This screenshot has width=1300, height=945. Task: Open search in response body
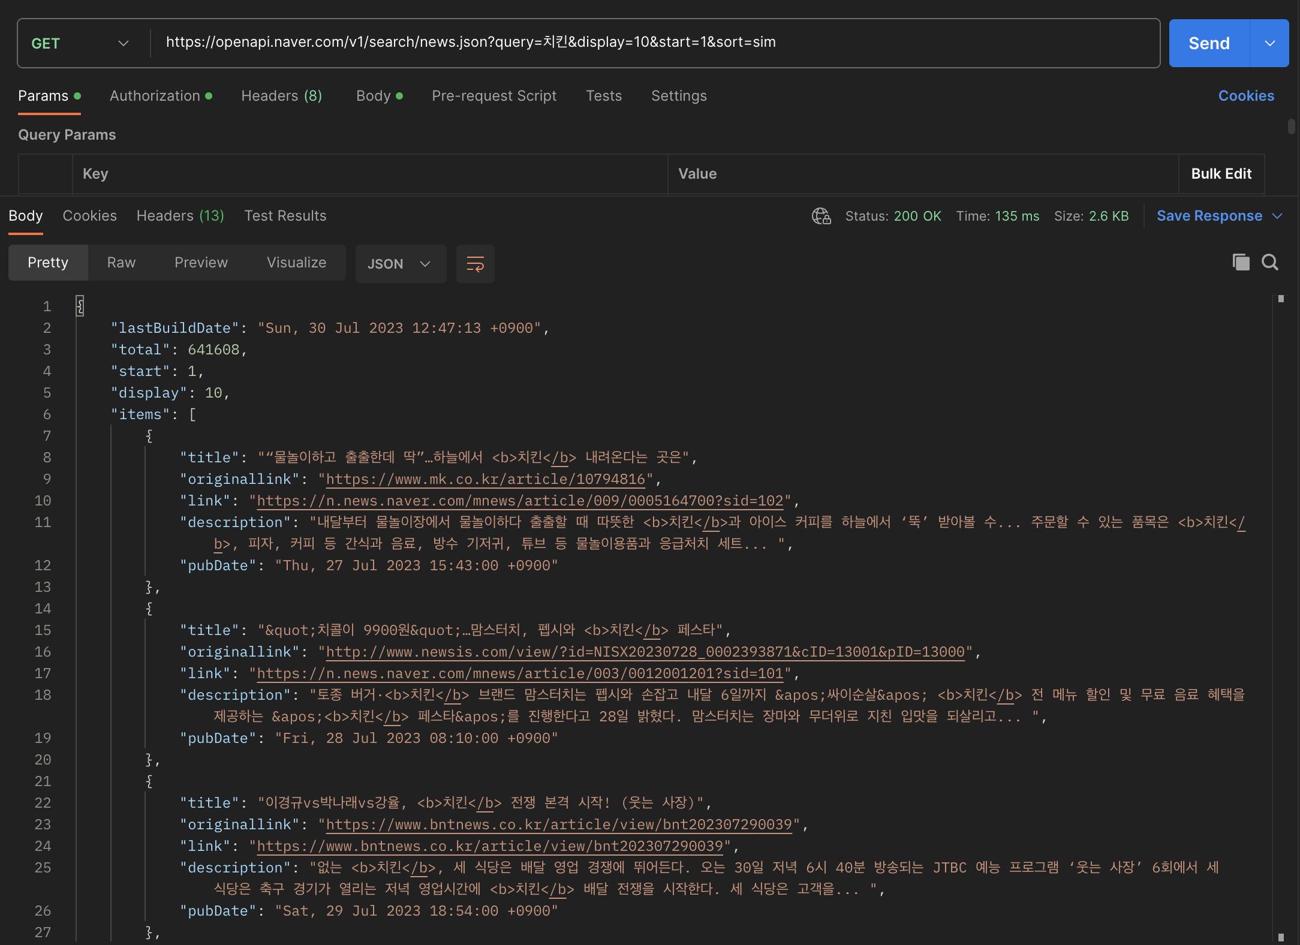[1270, 262]
